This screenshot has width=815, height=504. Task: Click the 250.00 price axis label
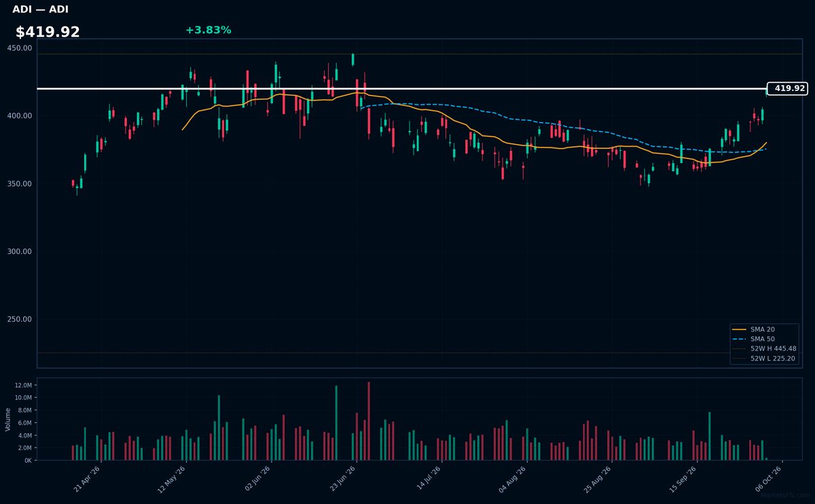point(19,320)
